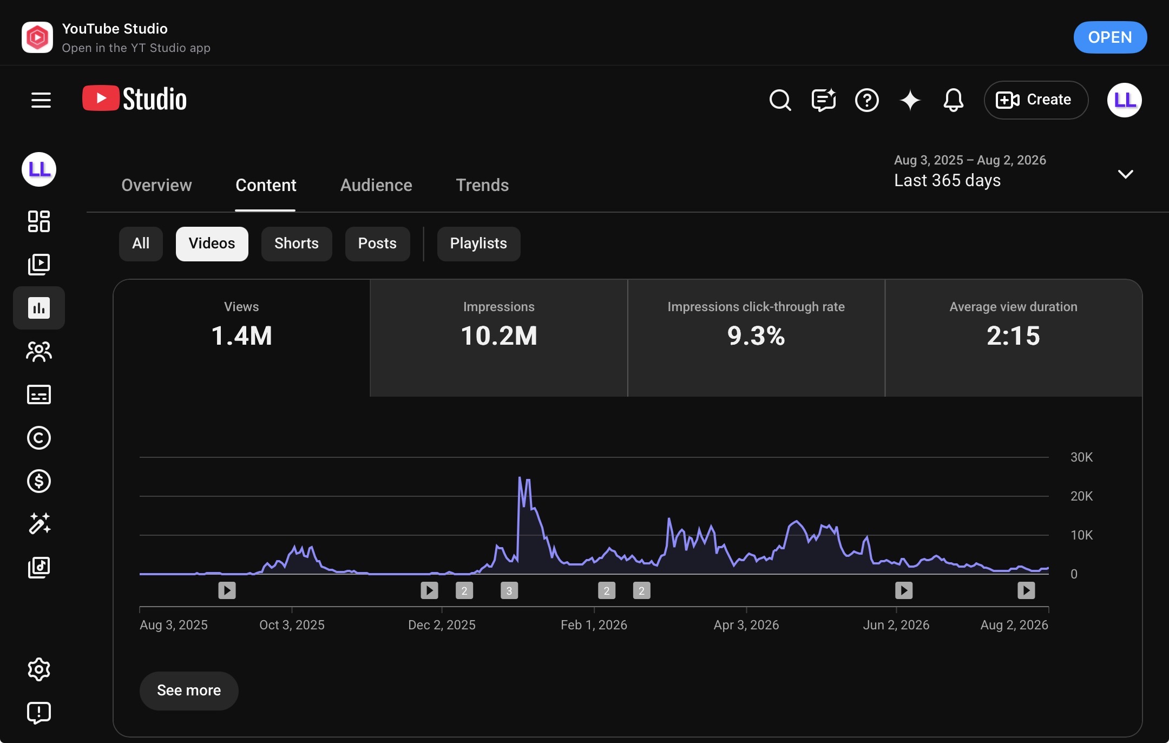Open the Dashboard icon in sidebar

click(39, 221)
